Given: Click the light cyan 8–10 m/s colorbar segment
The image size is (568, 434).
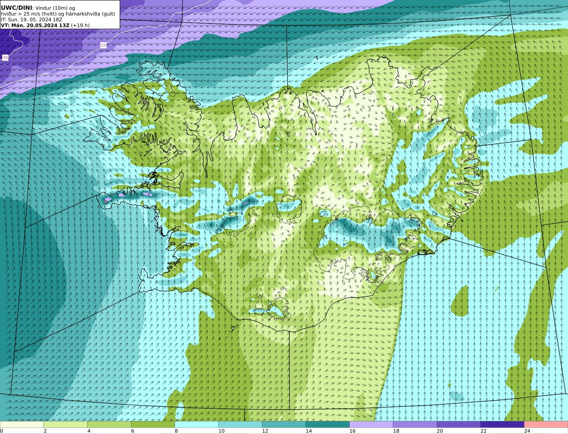Looking at the screenshot, I should (x=197, y=425).
